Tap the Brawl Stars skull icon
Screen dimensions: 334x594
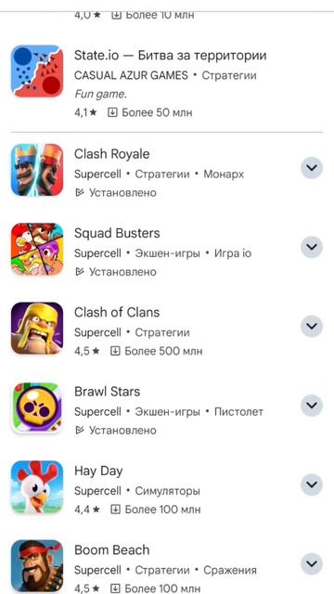(x=37, y=407)
